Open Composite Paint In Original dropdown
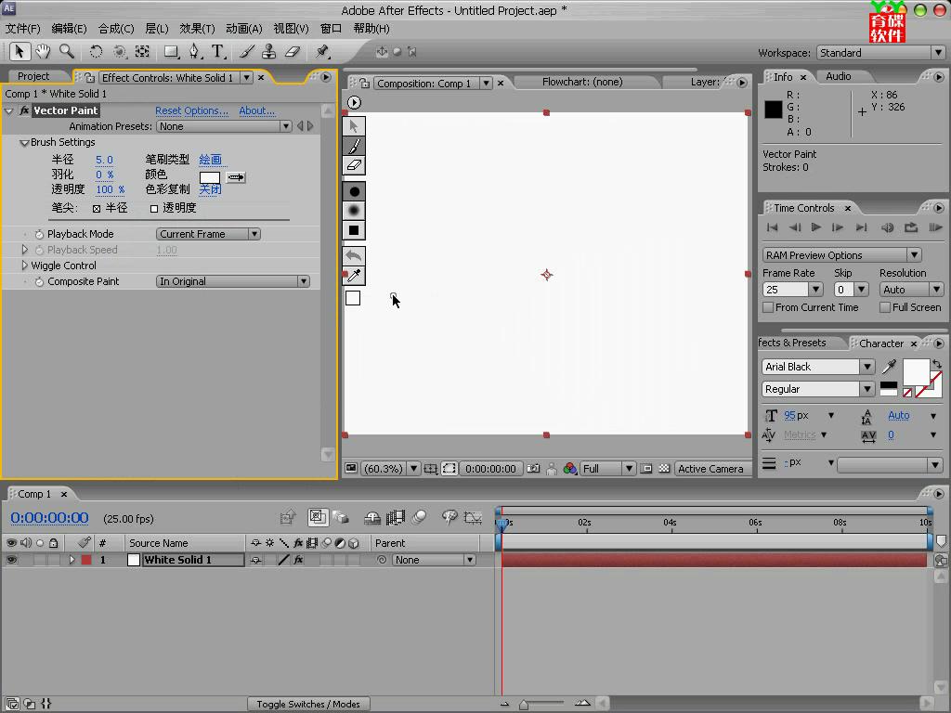Screen dimensions: 951x713 (233, 281)
